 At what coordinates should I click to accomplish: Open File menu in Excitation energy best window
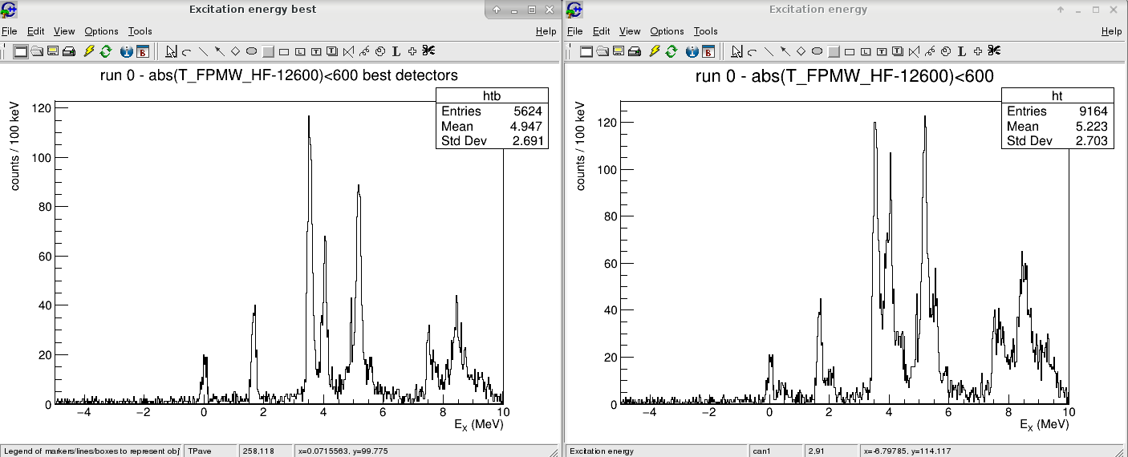[9, 31]
